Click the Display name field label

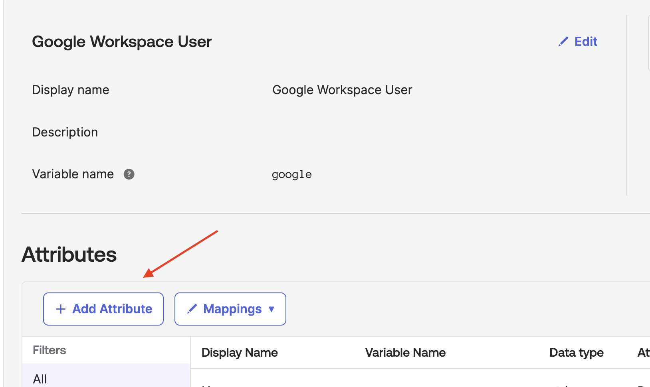coord(71,90)
